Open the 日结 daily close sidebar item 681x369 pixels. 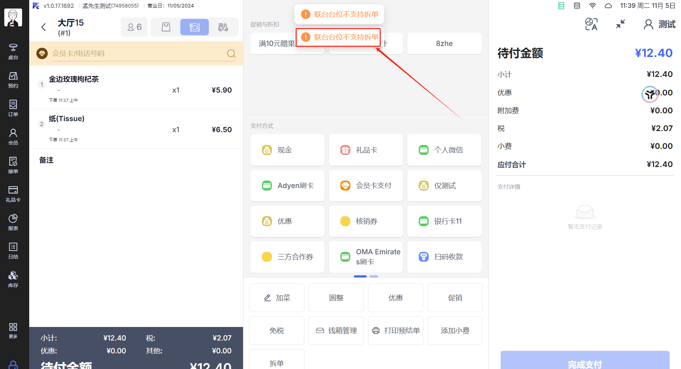pos(13,251)
